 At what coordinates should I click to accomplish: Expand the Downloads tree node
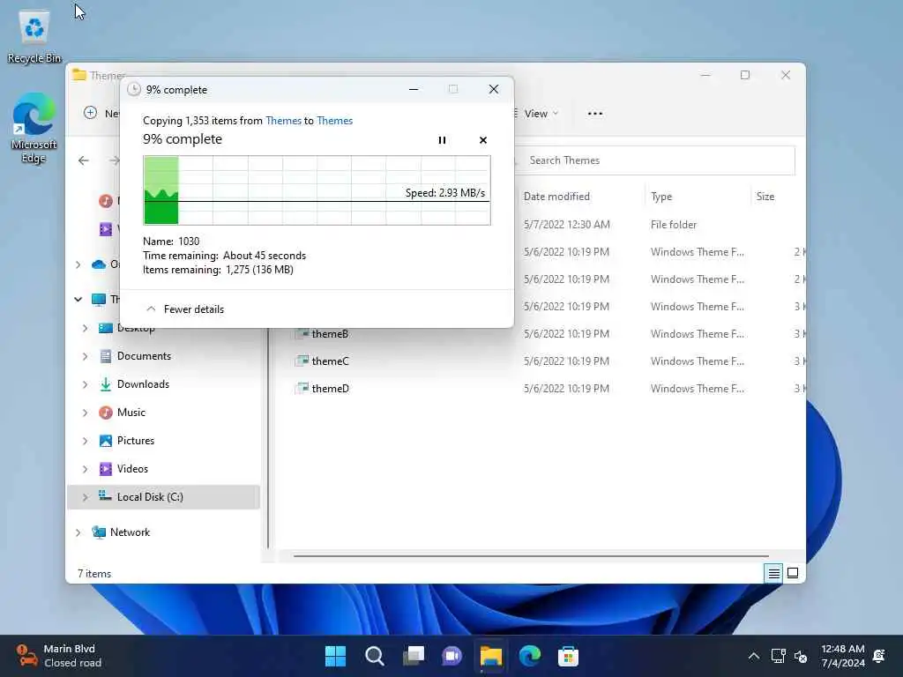[x=86, y=384]
